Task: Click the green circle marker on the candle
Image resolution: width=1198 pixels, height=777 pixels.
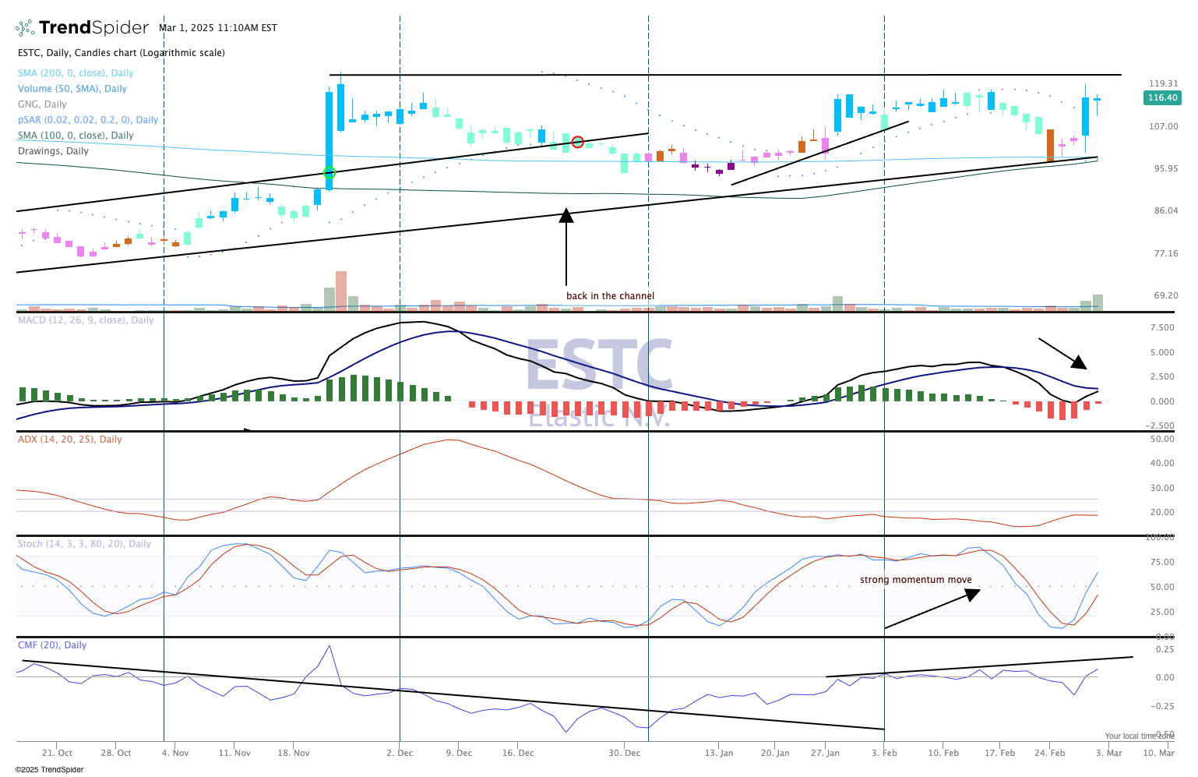Action: (329, 172)
